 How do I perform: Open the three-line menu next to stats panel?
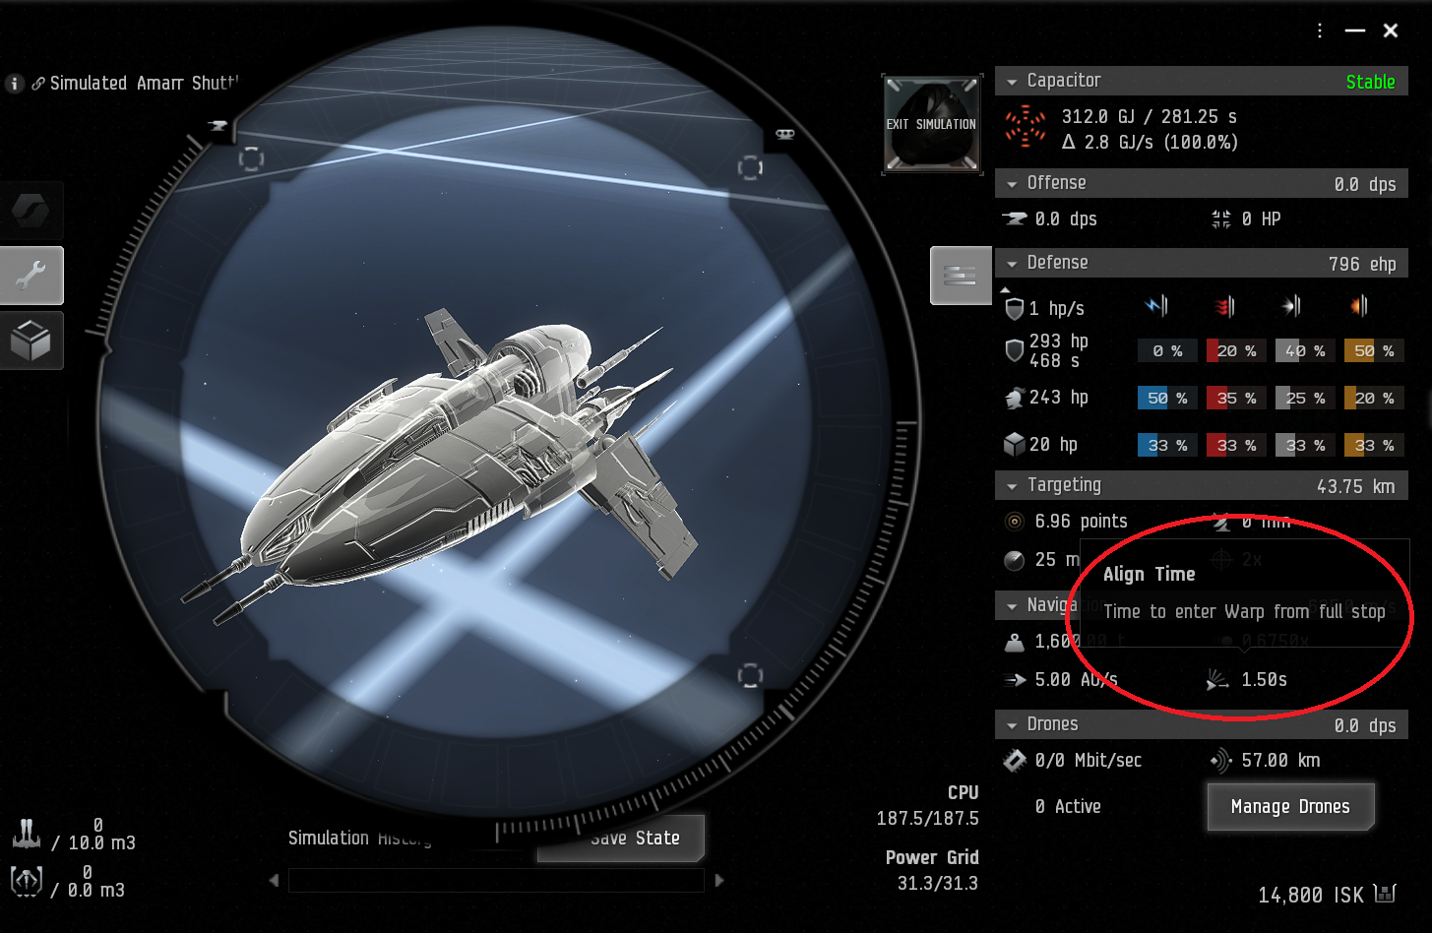tap(960, 276)
